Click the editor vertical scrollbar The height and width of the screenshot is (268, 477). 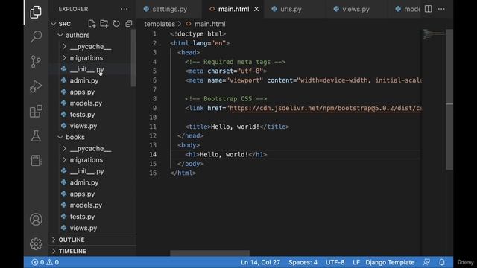(449, 99)
